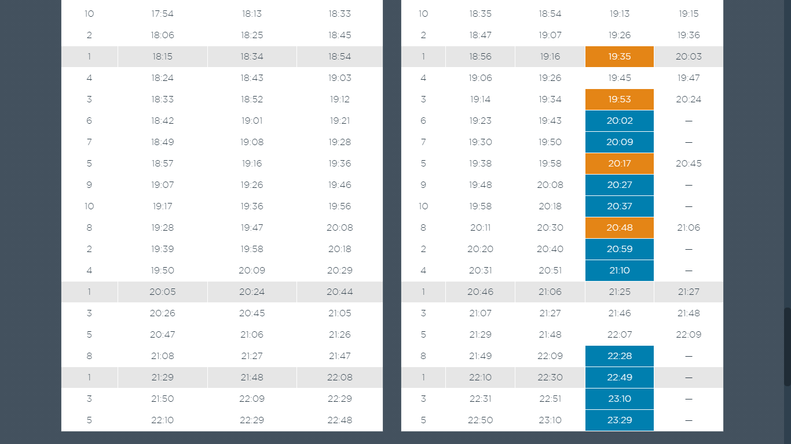Select the 21:50 time entry
The width and height of the screenshot is (791, 444).
point(163,399)
